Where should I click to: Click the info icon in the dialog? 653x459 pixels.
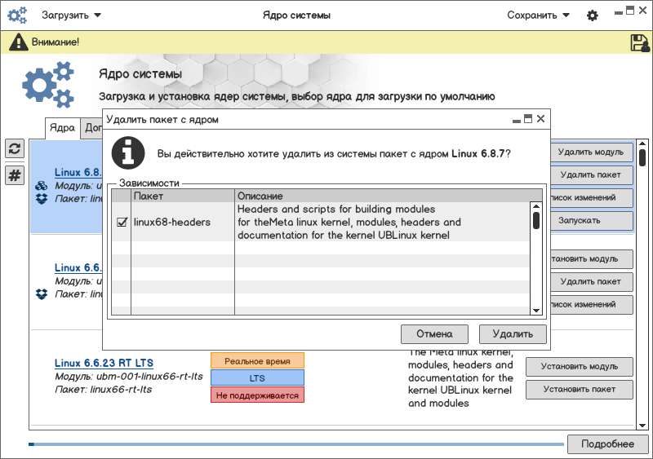click(x=128, y=152)
